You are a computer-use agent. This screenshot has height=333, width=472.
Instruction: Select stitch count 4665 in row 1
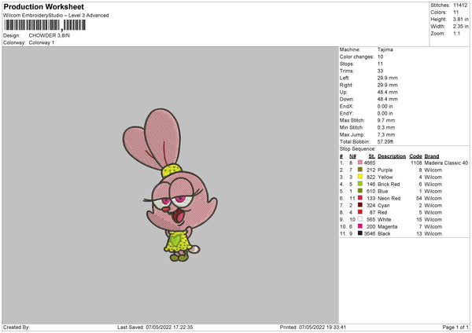pos(370,163)
